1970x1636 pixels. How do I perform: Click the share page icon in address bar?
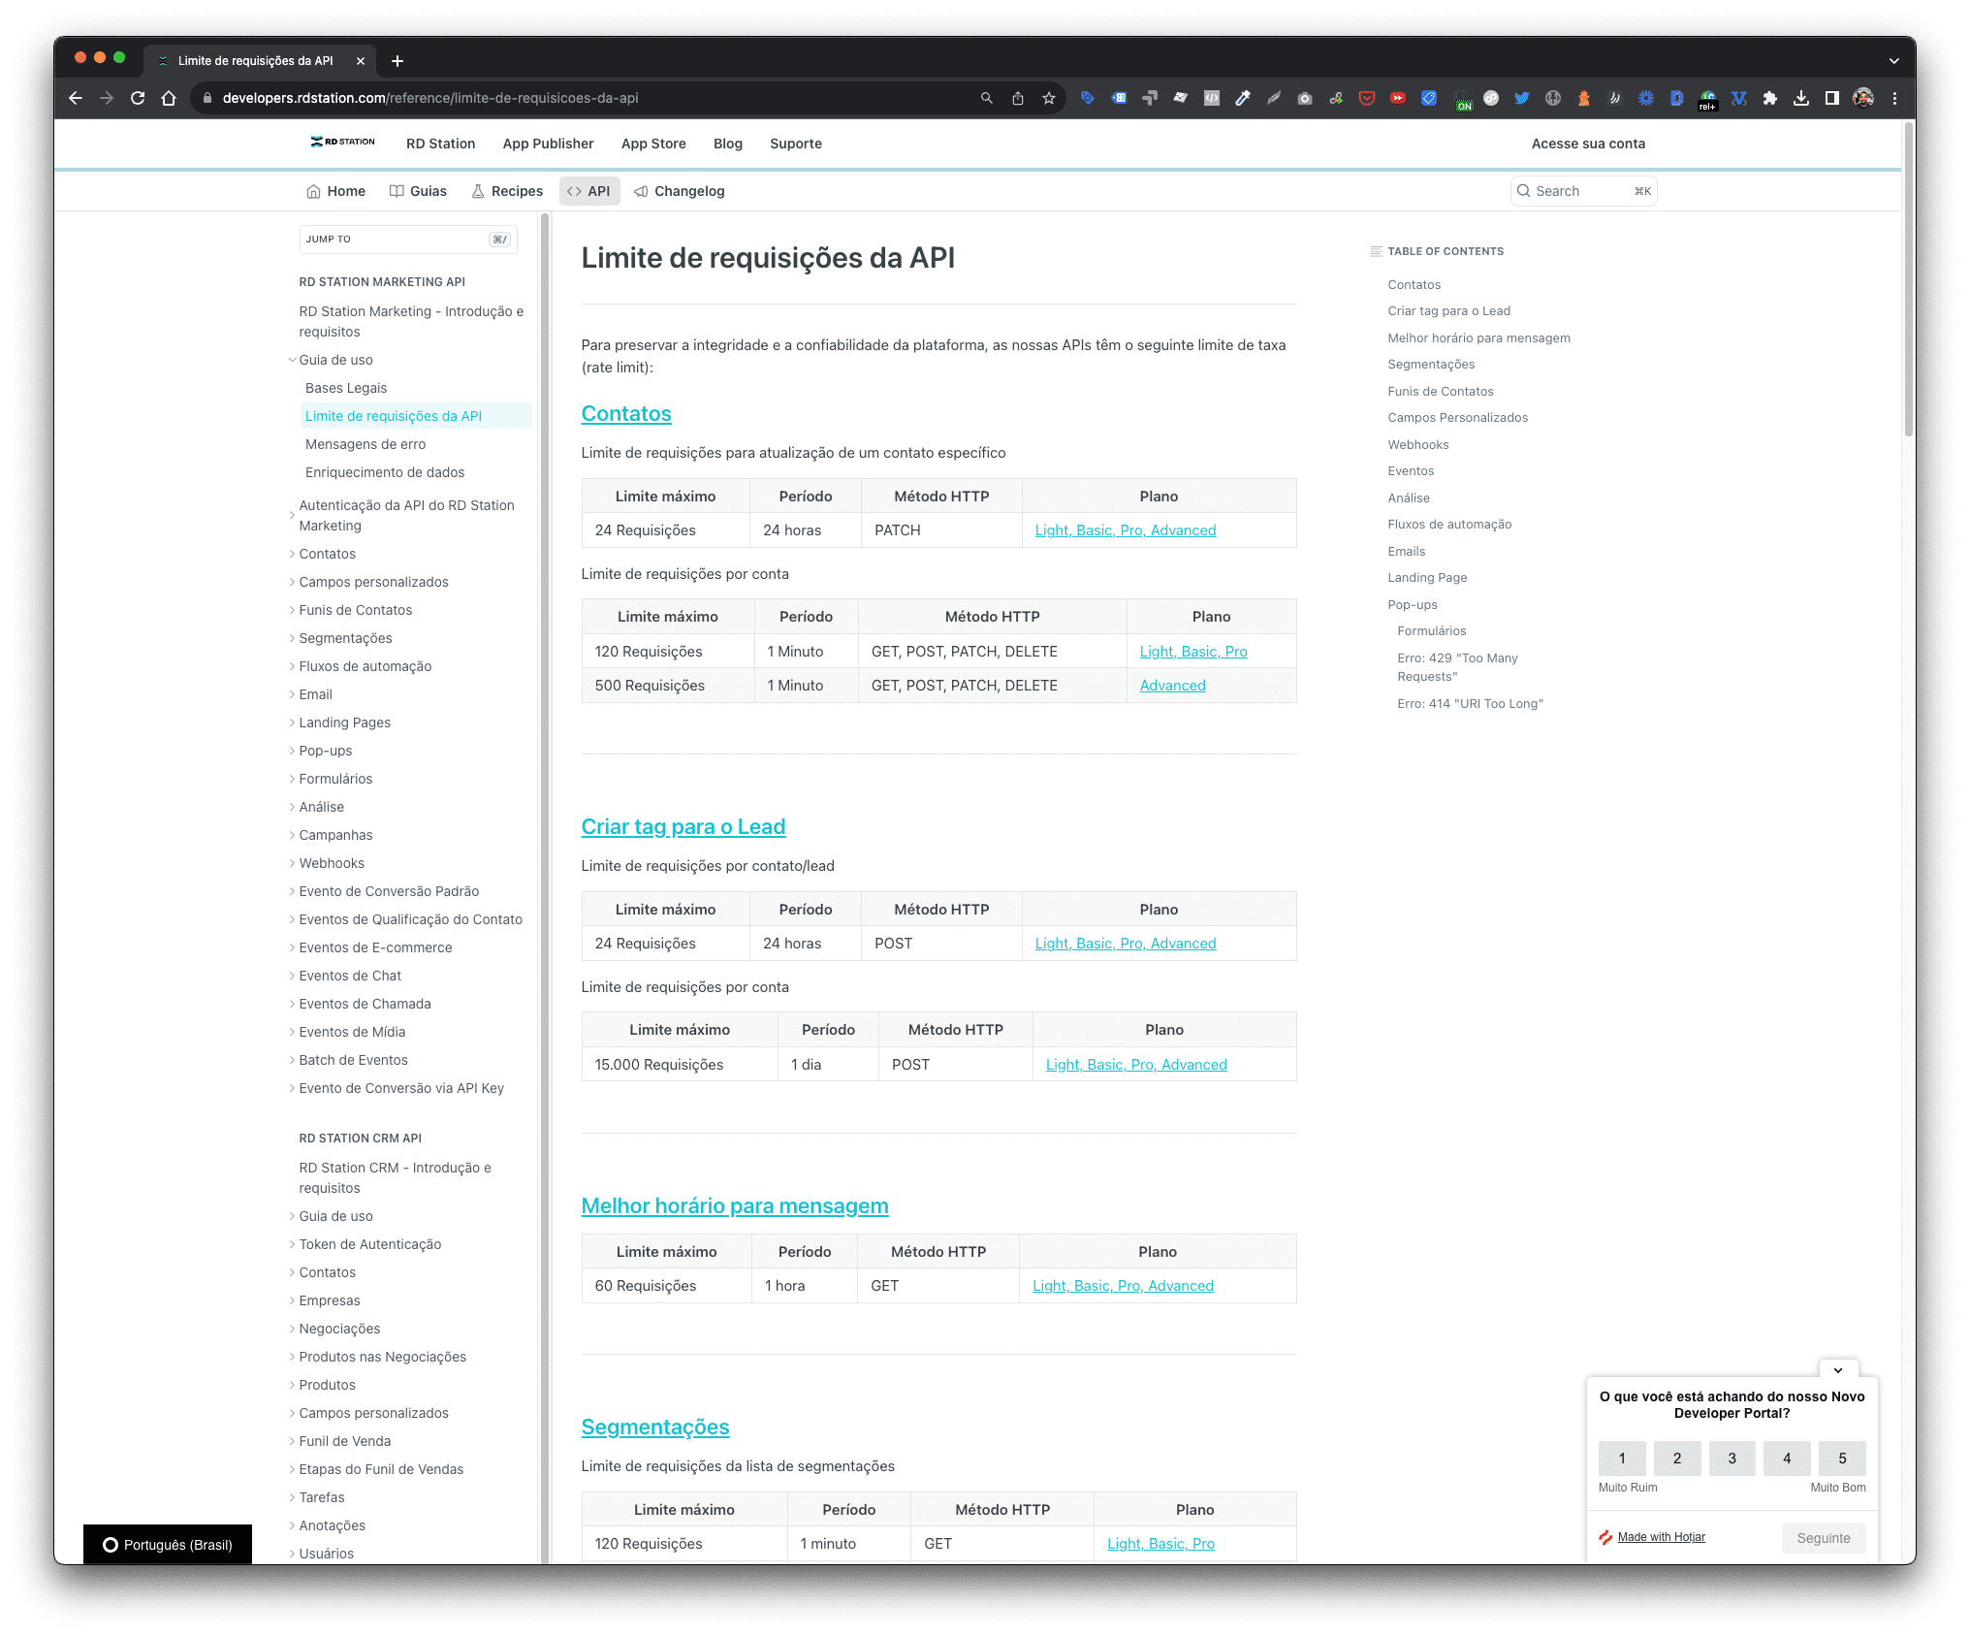coord(1018,98)
